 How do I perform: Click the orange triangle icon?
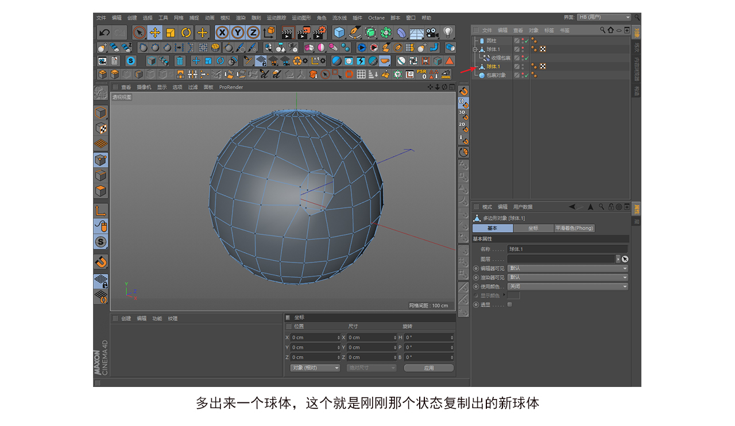(450, 60)
